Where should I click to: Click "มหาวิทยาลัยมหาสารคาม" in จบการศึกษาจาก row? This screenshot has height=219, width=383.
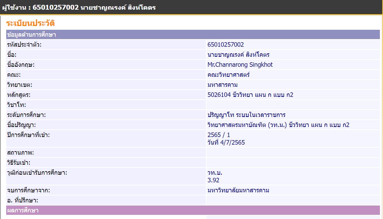(x=238, y=190)
